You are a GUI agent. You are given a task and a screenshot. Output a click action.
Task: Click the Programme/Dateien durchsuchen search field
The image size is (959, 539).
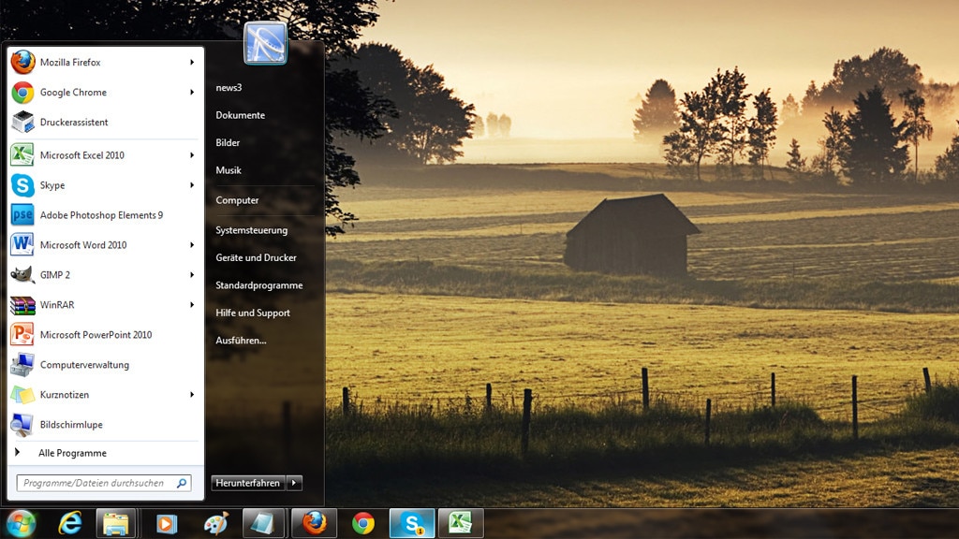click(x=94, y=484)
